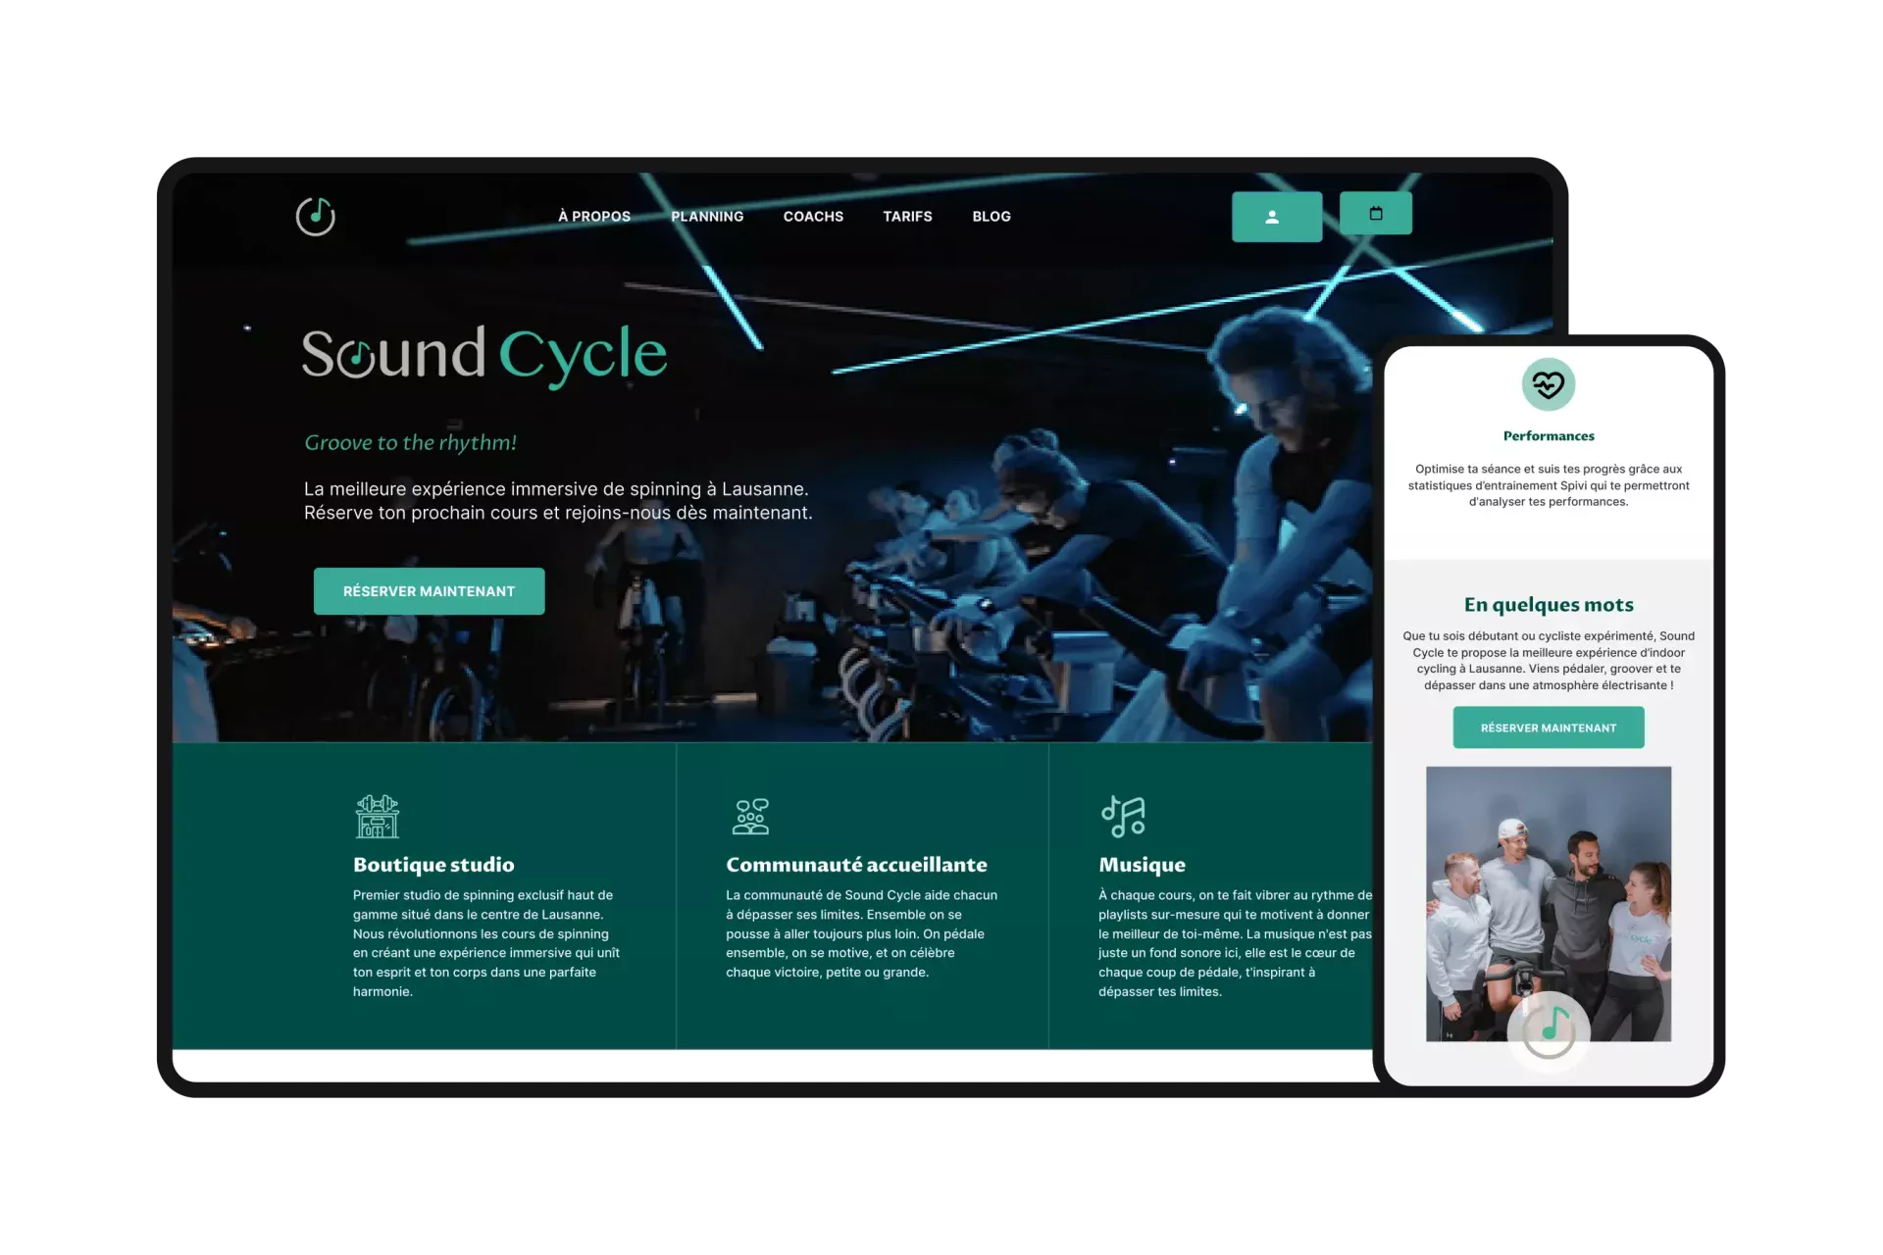Click the 'À chaque cours' music description
Screen dimensions: 1883x1255
(x=1235, y=943)
